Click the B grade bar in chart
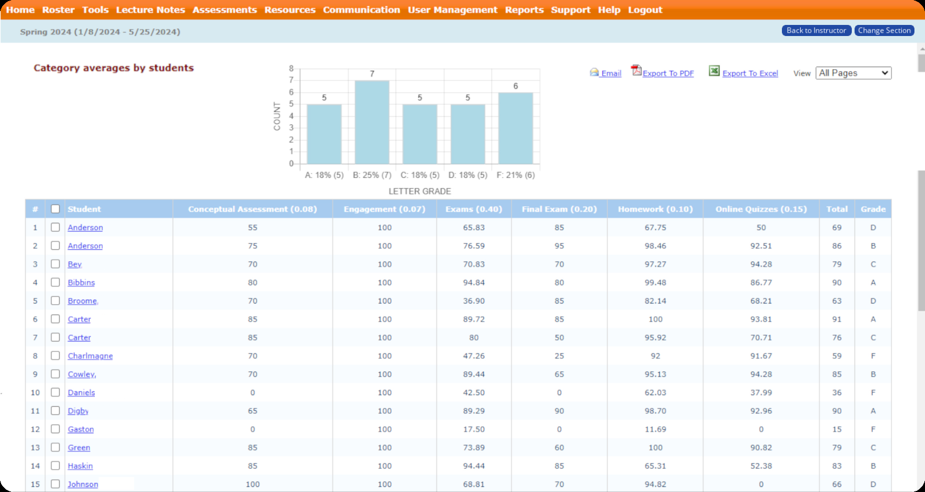The height and width of the screenshot is (492, 925). tap(372, 122)
